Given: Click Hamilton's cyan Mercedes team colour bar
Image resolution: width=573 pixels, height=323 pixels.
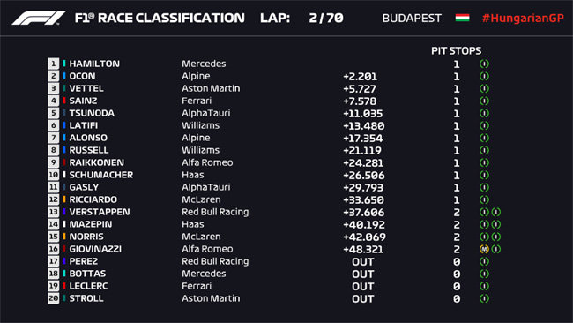Looking at the screenshot, I should [64, 64].
